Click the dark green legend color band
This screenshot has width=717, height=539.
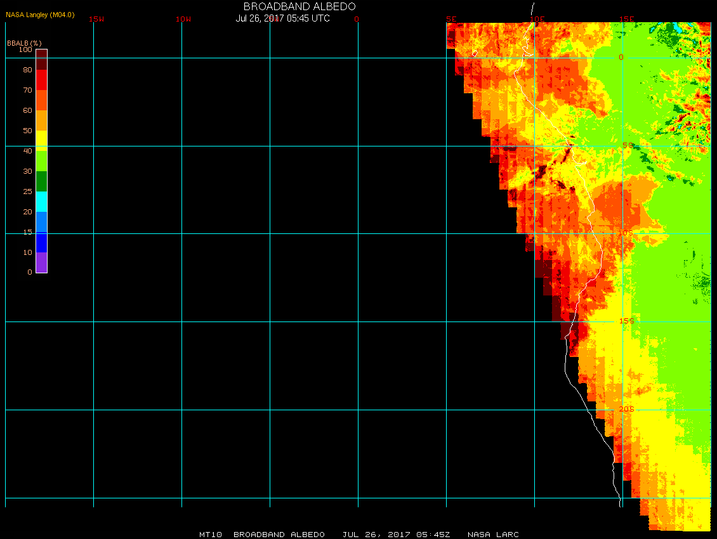pyautogui.click(x=41, y=181)
